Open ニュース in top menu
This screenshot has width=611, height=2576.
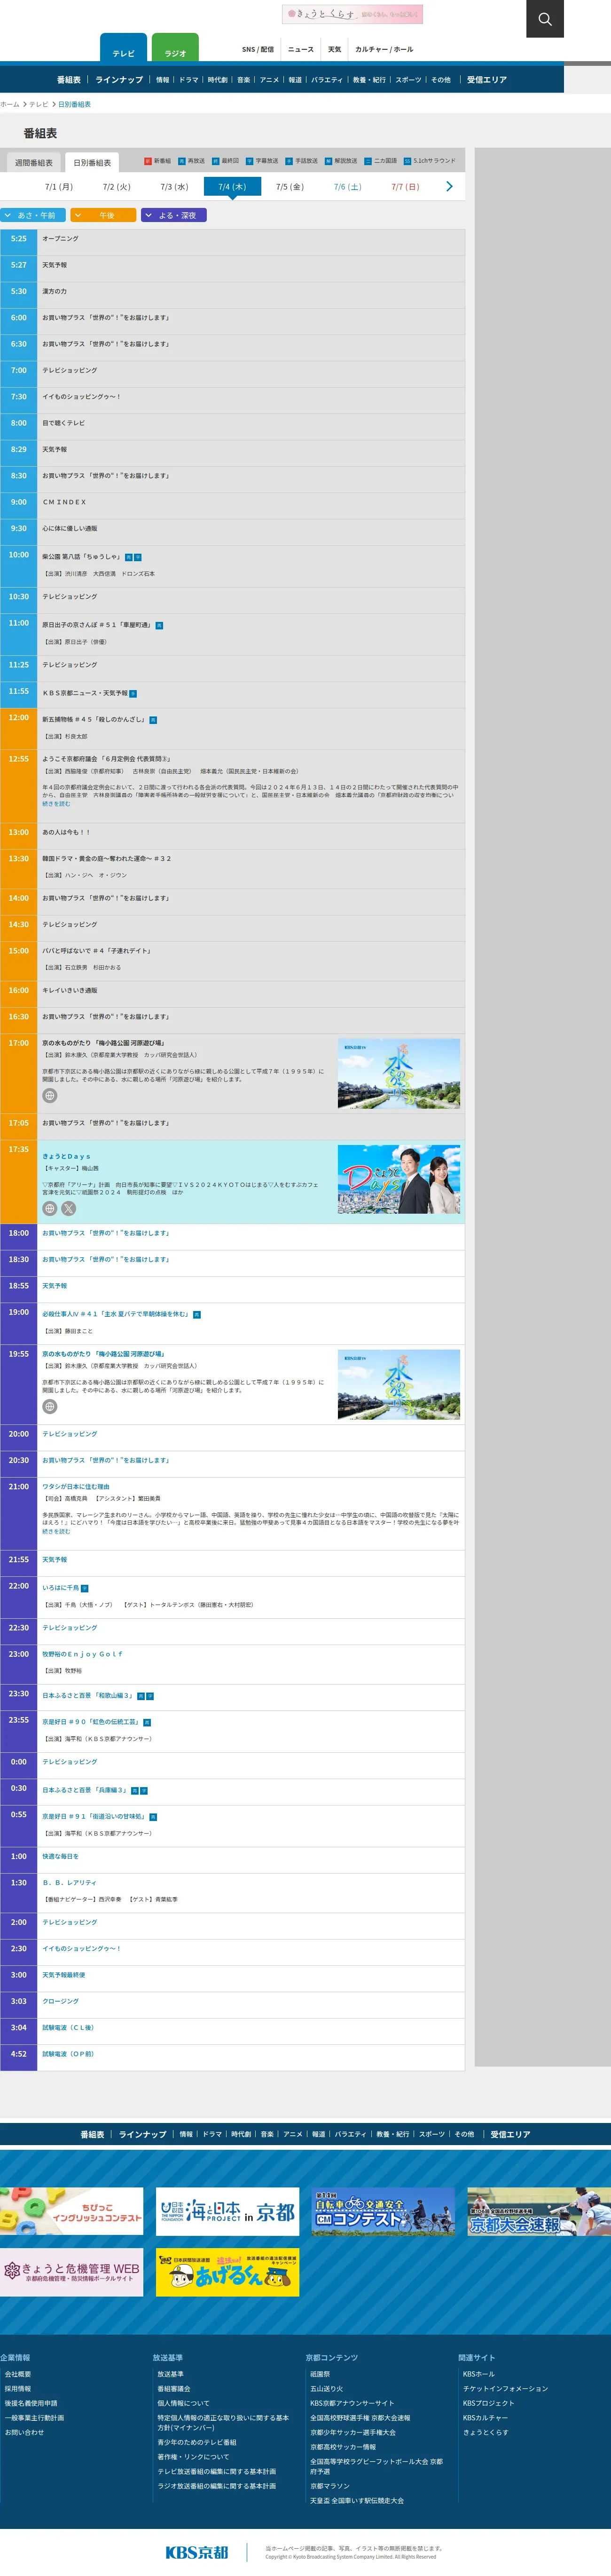point(300,49)
